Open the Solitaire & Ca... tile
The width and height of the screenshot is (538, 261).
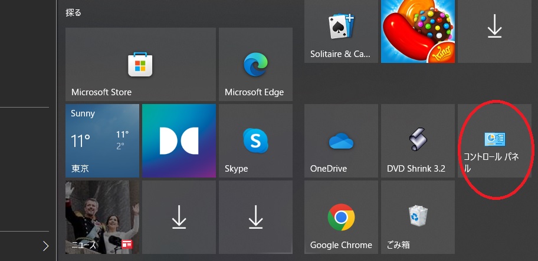coord(341,31)
